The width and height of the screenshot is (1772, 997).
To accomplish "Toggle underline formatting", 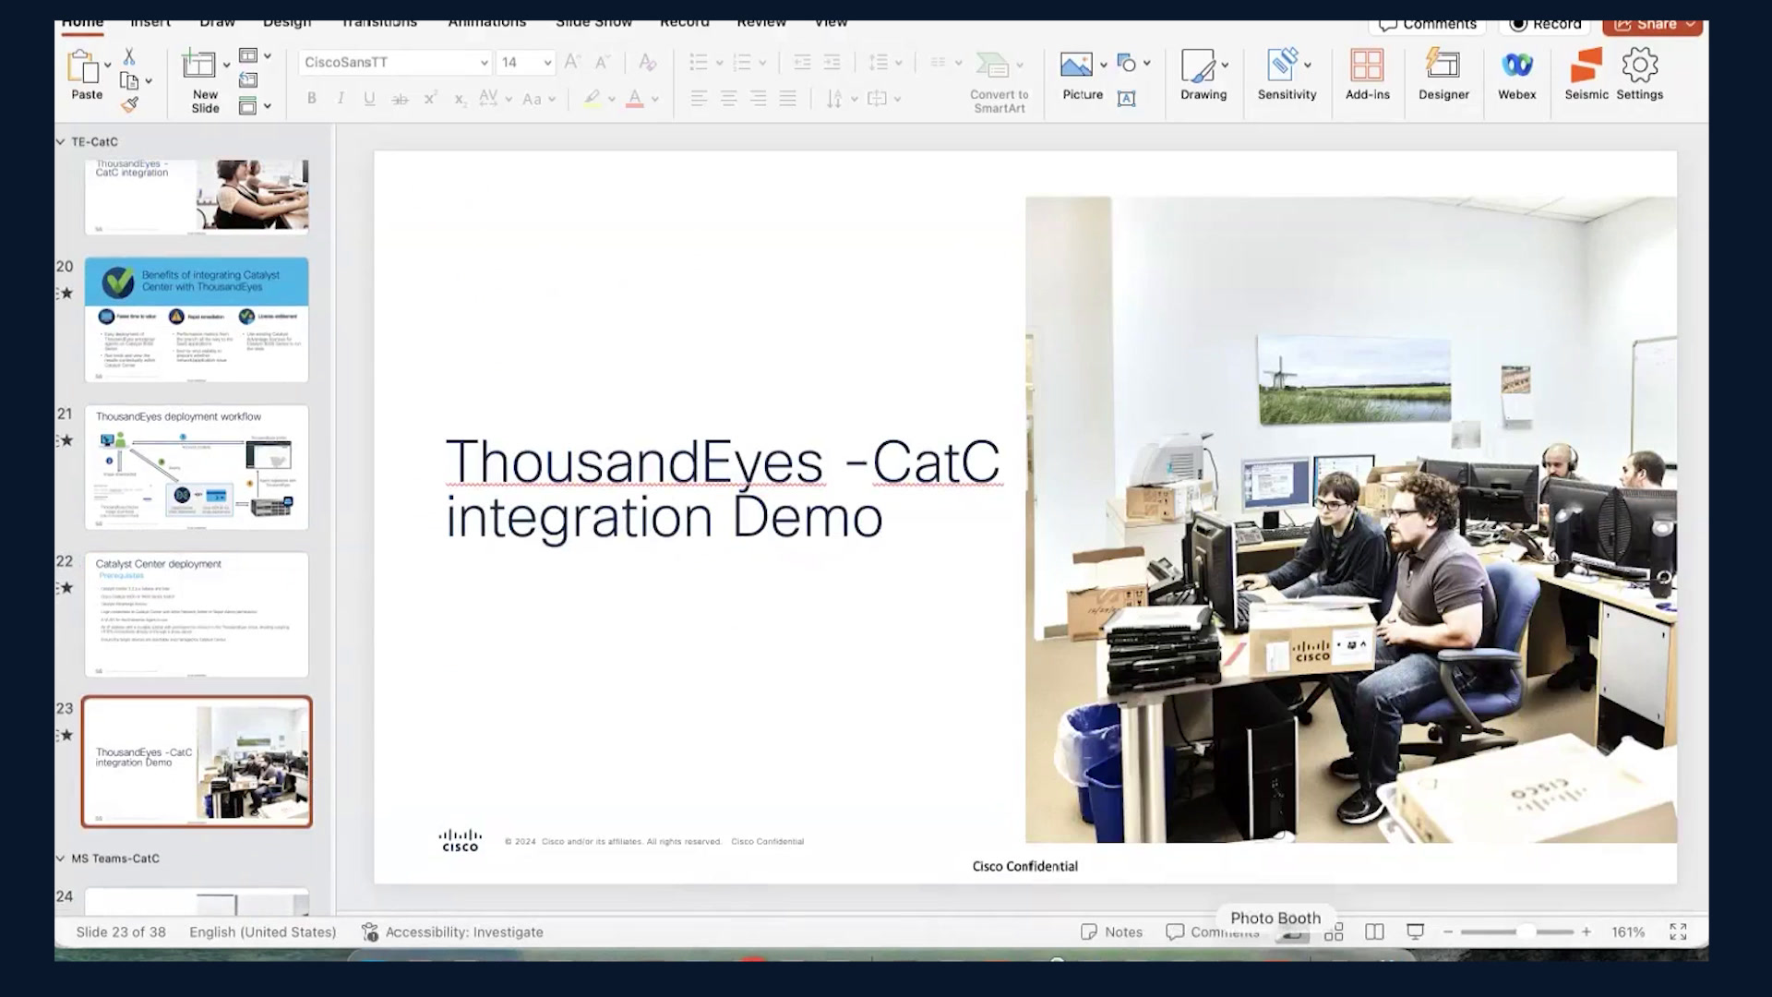I will [x=369, y=99].
